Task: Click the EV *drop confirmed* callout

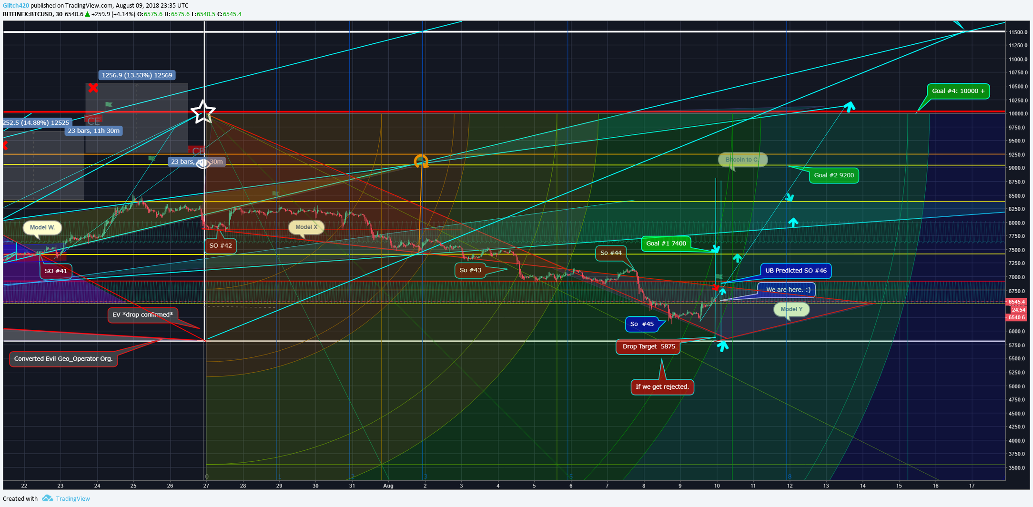Action: point(143,315)
